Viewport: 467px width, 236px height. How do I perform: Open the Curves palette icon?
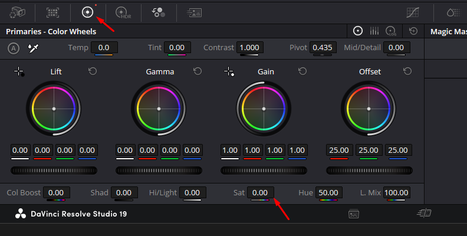pyautogui.click(x=413, y=12)
